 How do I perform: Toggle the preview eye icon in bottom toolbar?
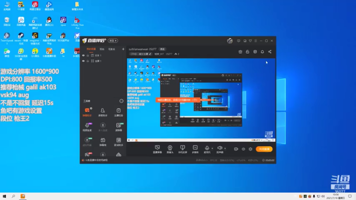pos(243,149)
